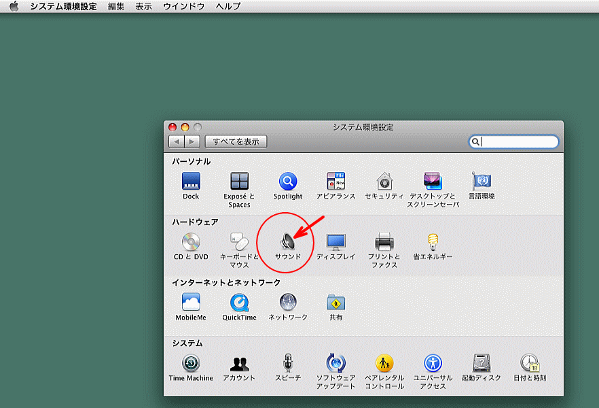Open the サウンド (Sound) preference pane

click(x=288, y=242)
